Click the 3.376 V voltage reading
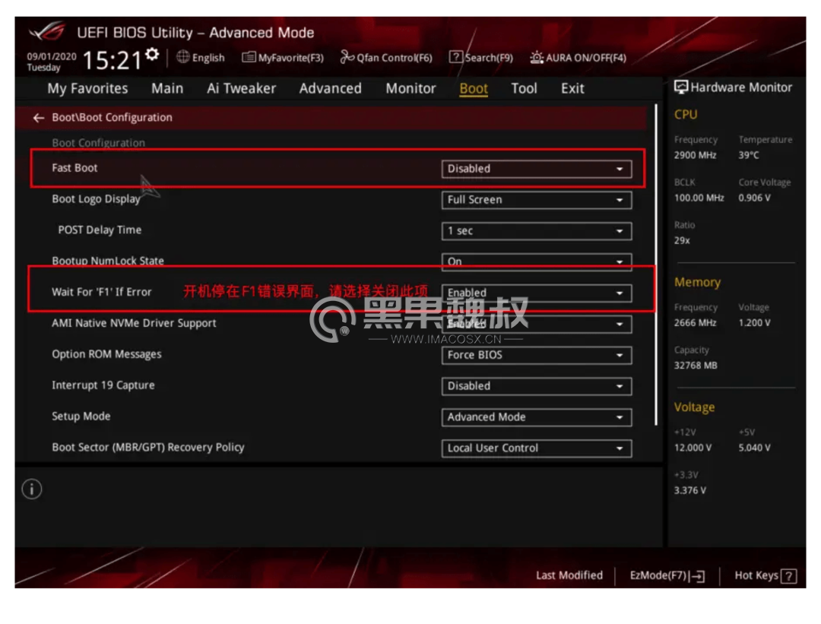 point(690,490)
